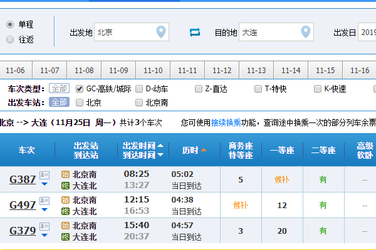376x250 pixels.
Task: Switch to the 11-10 date tab
Action: (153, 70)
